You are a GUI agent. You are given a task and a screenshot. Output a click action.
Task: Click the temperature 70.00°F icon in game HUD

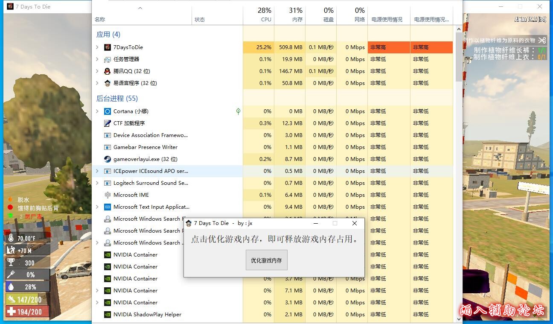(11, 238)
